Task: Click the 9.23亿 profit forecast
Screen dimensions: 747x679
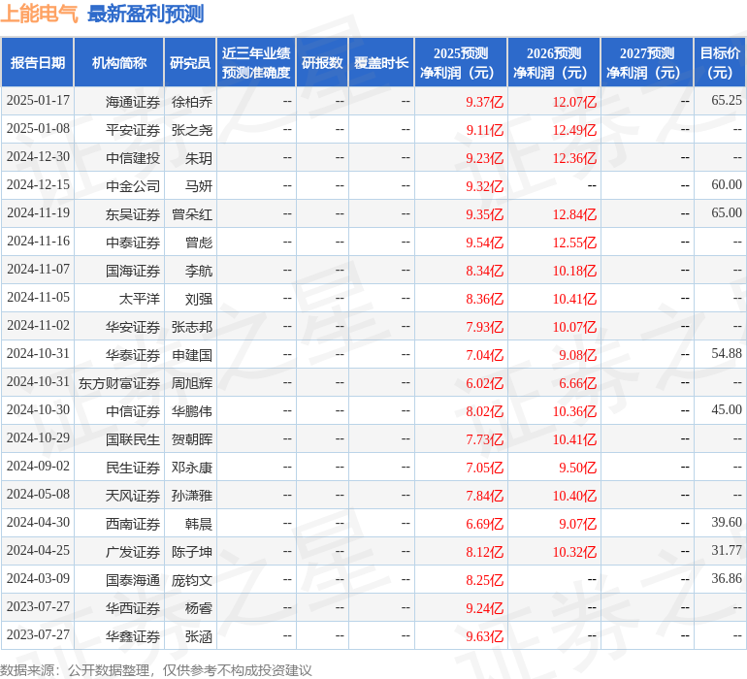Action: click(484, 158)
